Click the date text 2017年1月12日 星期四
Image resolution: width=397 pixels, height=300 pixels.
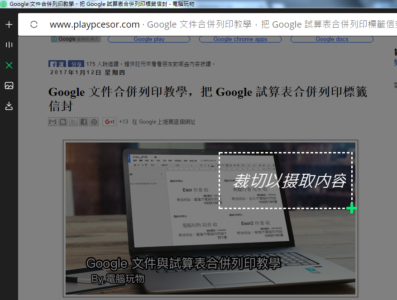88,72
